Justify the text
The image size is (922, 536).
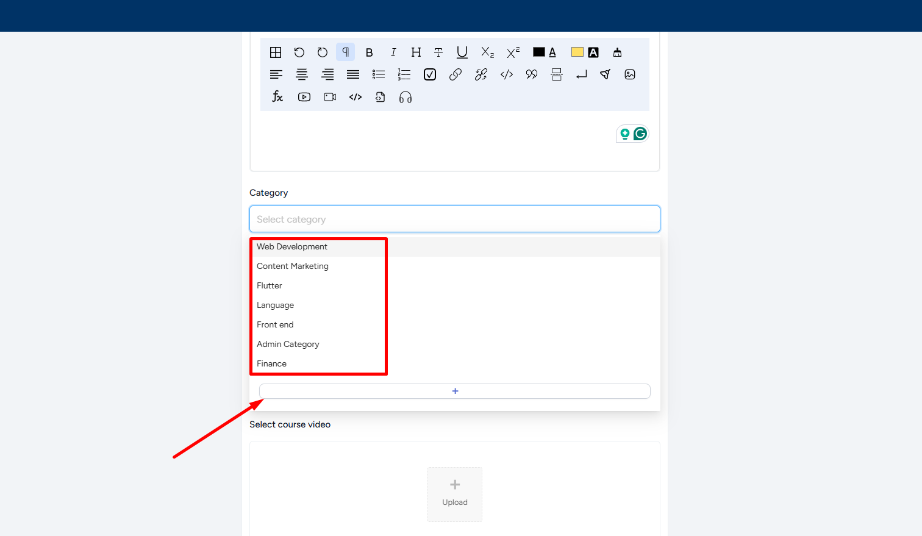pos(353,74)
